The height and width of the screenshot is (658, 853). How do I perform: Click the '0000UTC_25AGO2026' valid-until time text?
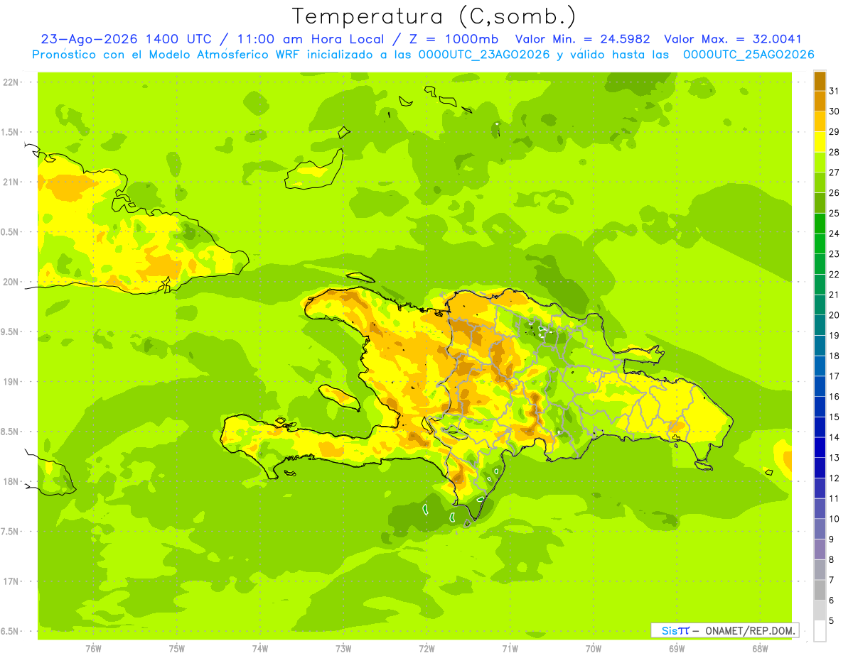pos(749,55)
